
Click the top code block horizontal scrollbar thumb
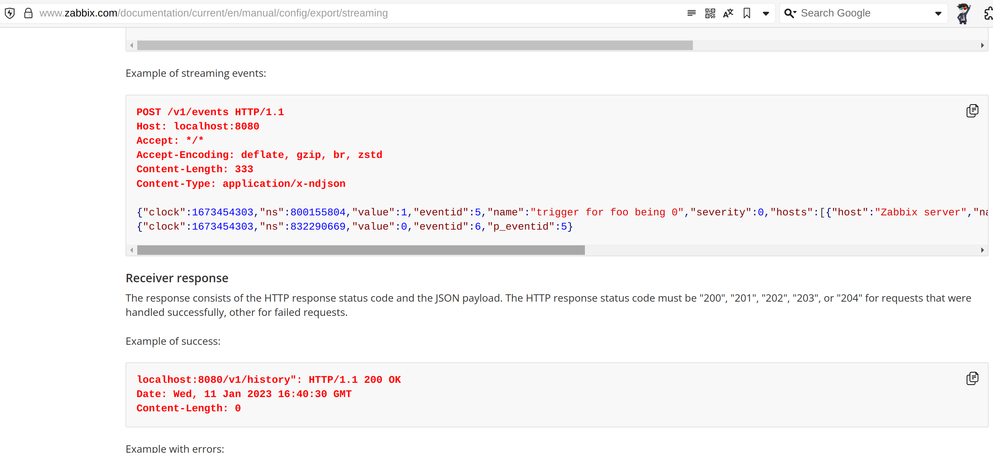415,45
